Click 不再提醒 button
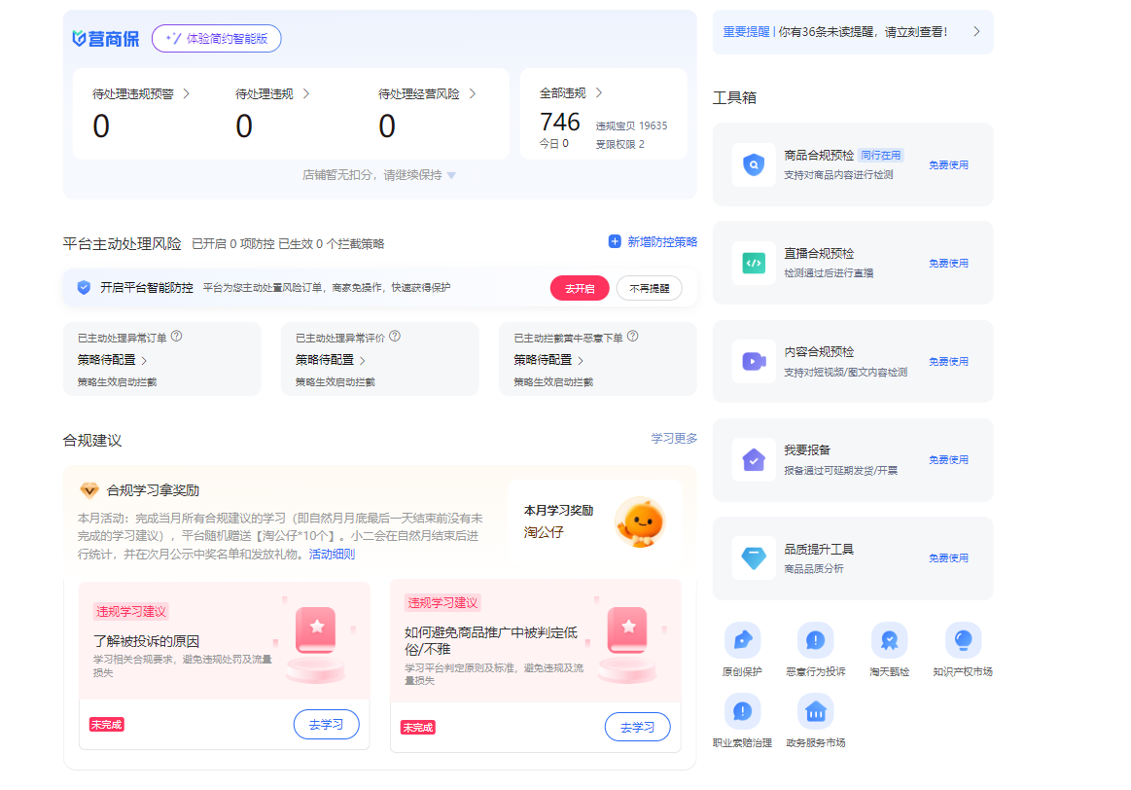Viewport: 1131px width, 790px height. pos(649,288)
